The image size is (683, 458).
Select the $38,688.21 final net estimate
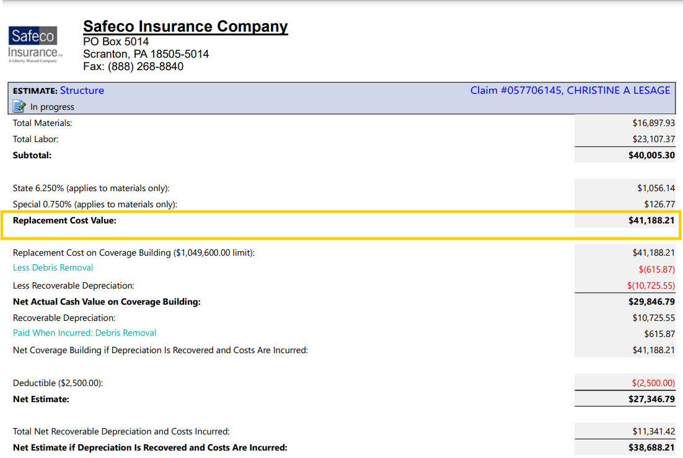tap(651, 447)
